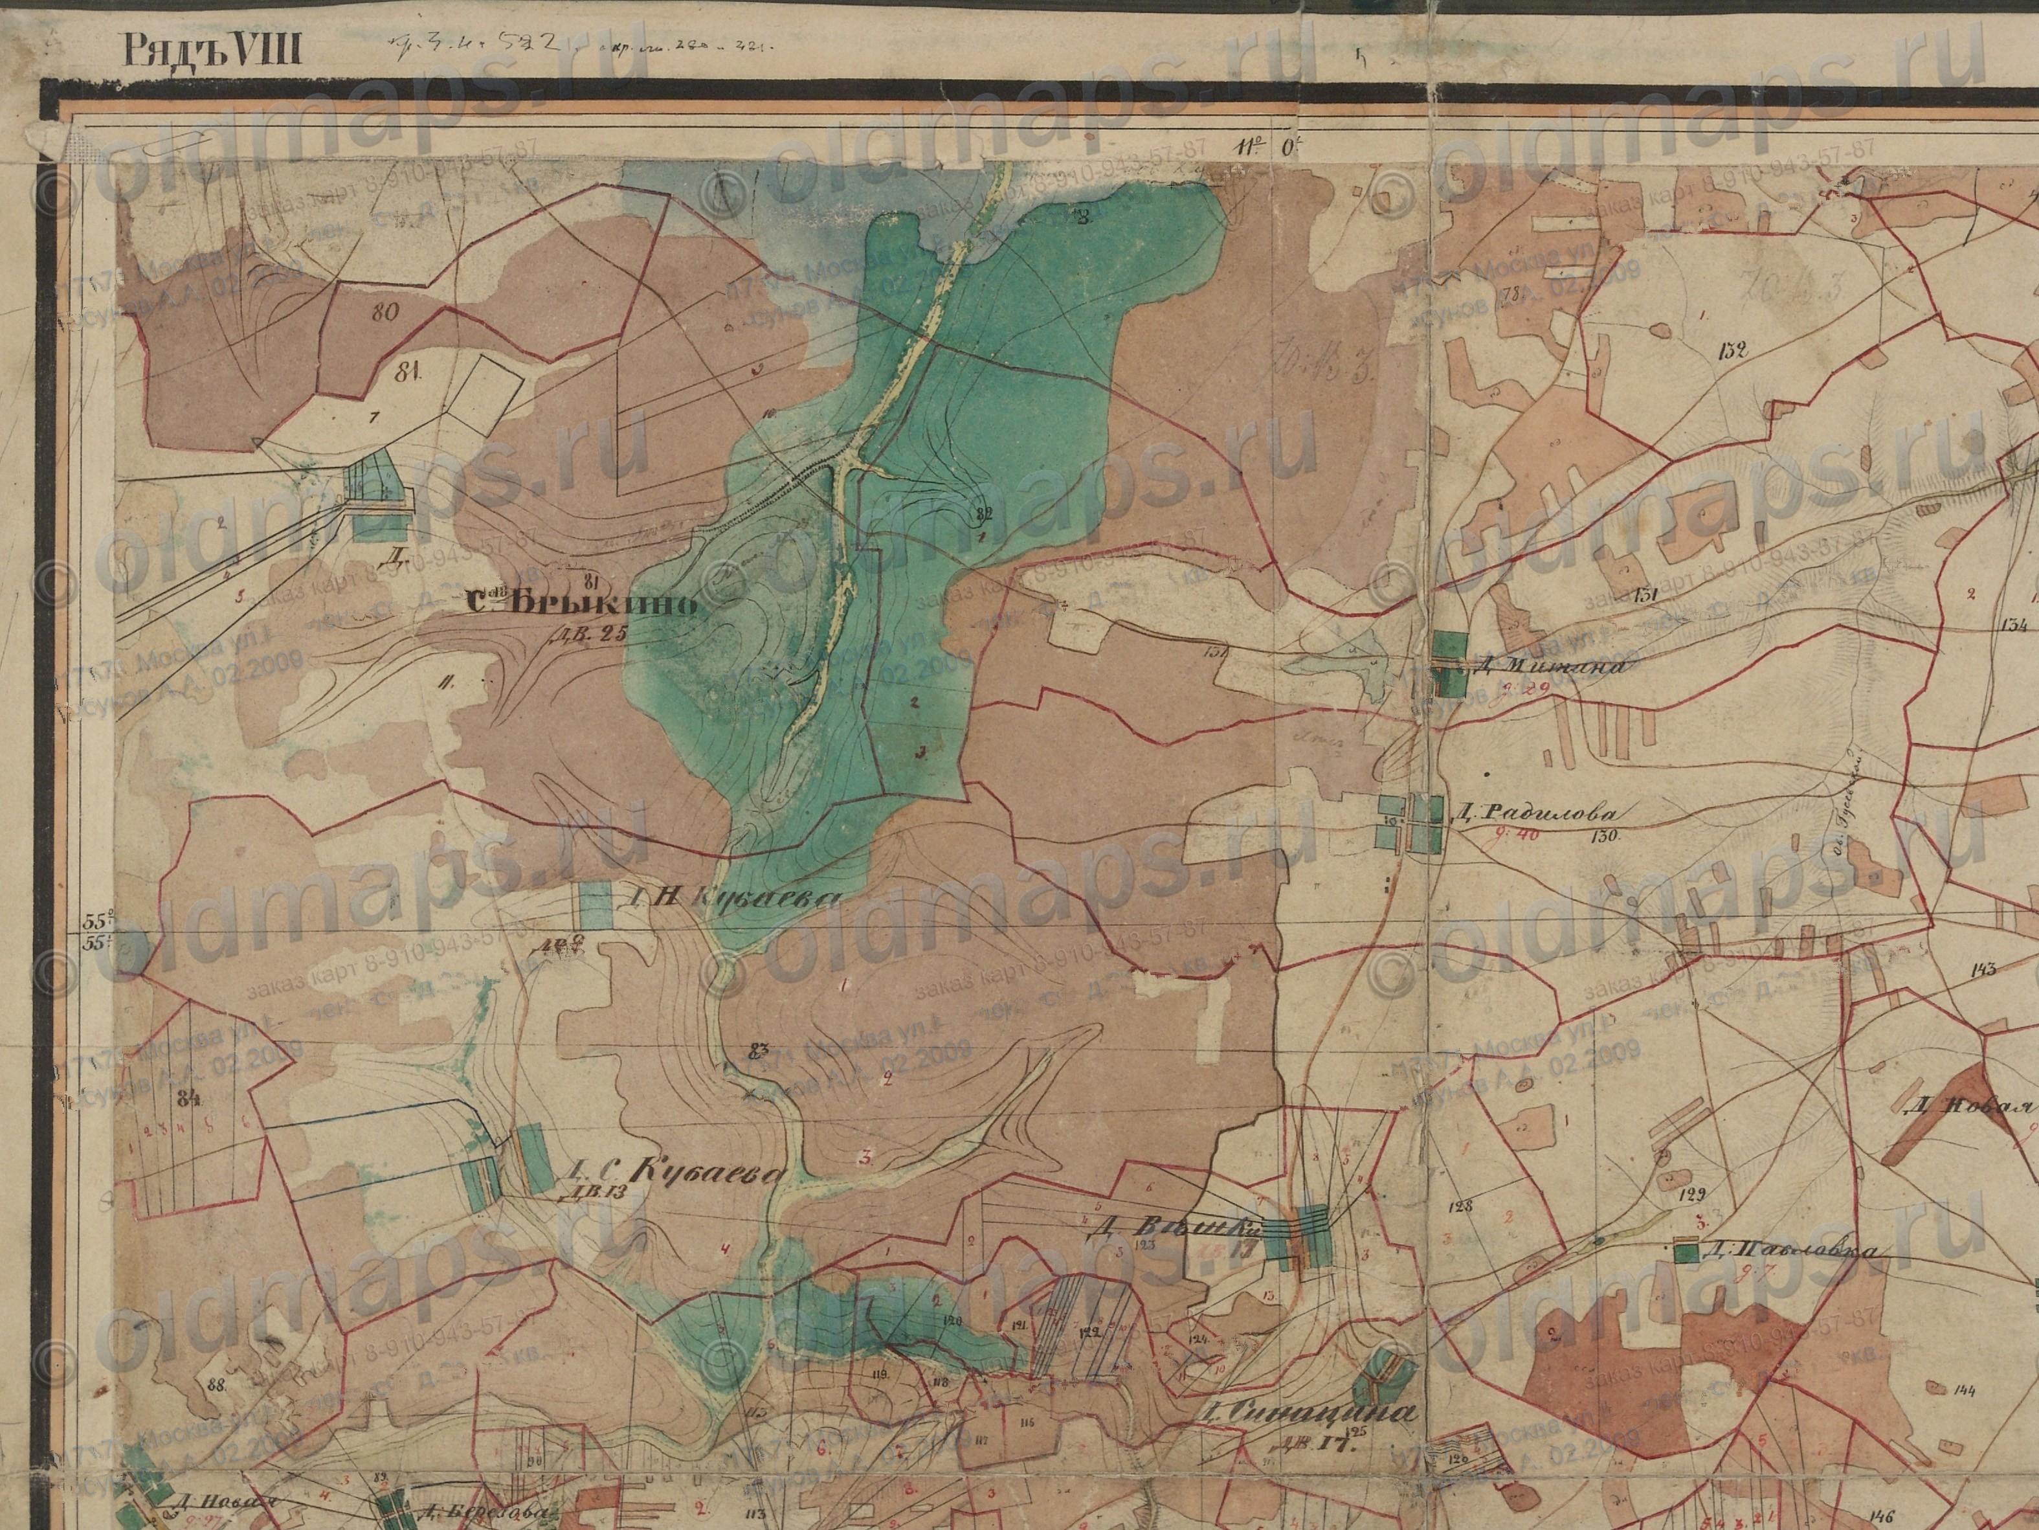Image resolution: width=2039 pixels, height=1530 pixels.
Task: Click plot number 152 in upper right
Action: click(x=1733, y=350)
